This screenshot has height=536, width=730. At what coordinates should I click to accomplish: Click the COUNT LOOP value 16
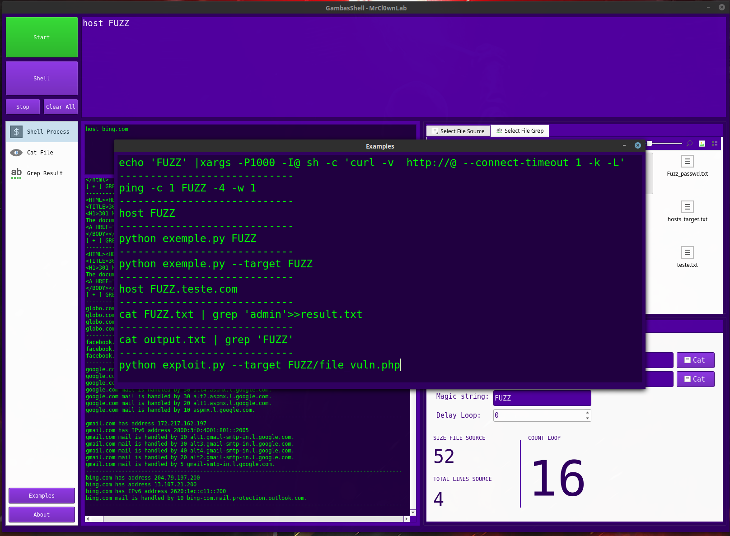(x=558, y=478)
